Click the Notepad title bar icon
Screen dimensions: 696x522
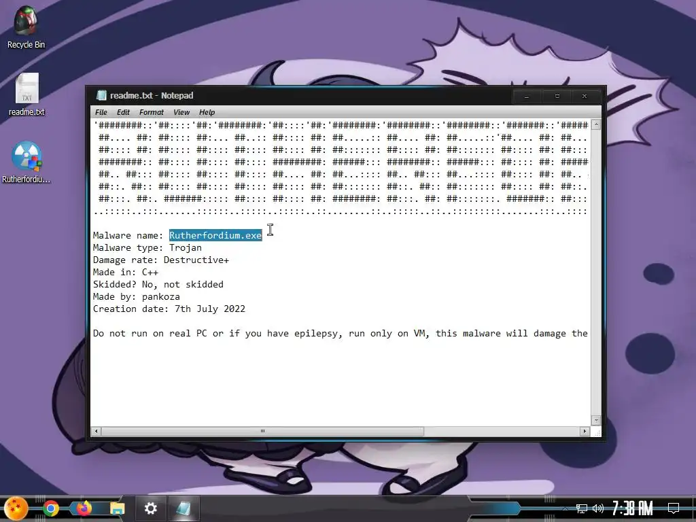click(102, 95)
